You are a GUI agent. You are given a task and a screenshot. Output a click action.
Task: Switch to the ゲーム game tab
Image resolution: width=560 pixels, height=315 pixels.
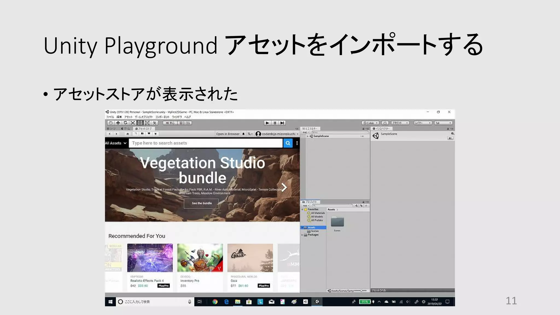126,129
